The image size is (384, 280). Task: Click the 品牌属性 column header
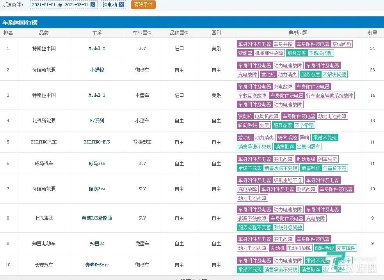tap(179, 33)
